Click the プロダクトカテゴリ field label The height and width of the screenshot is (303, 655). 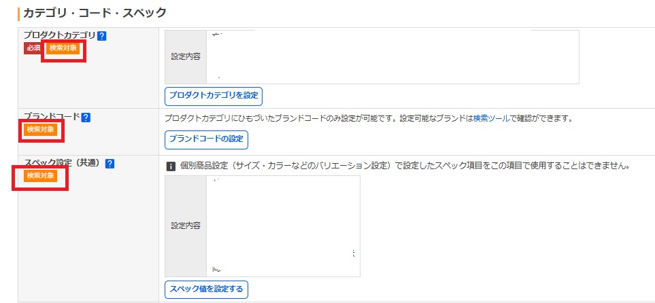tap(59, 35)
